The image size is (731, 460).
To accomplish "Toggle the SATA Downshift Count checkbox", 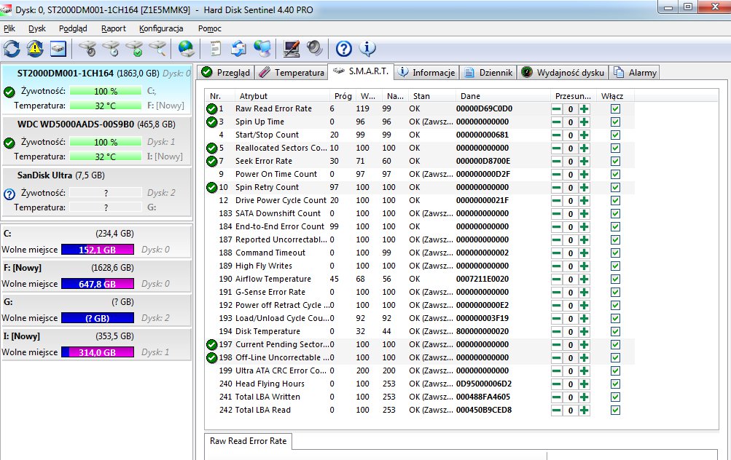I will click(615, 213).
